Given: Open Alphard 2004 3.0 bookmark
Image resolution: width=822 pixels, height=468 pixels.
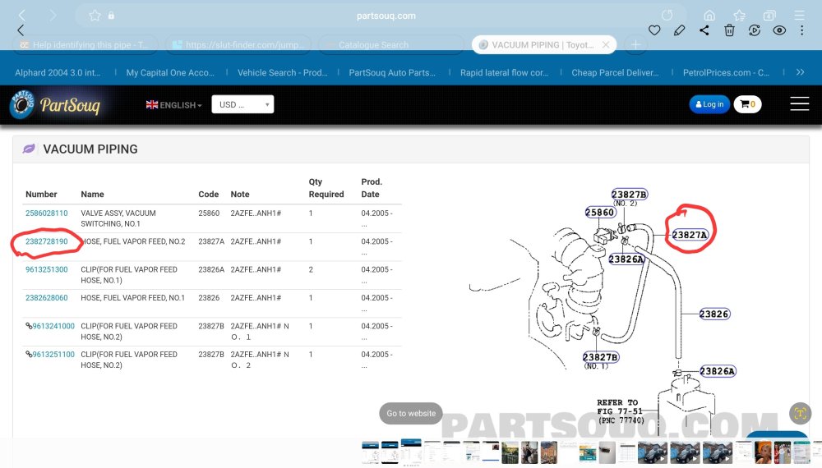Looking at the screenshot, I should point(58,73).
